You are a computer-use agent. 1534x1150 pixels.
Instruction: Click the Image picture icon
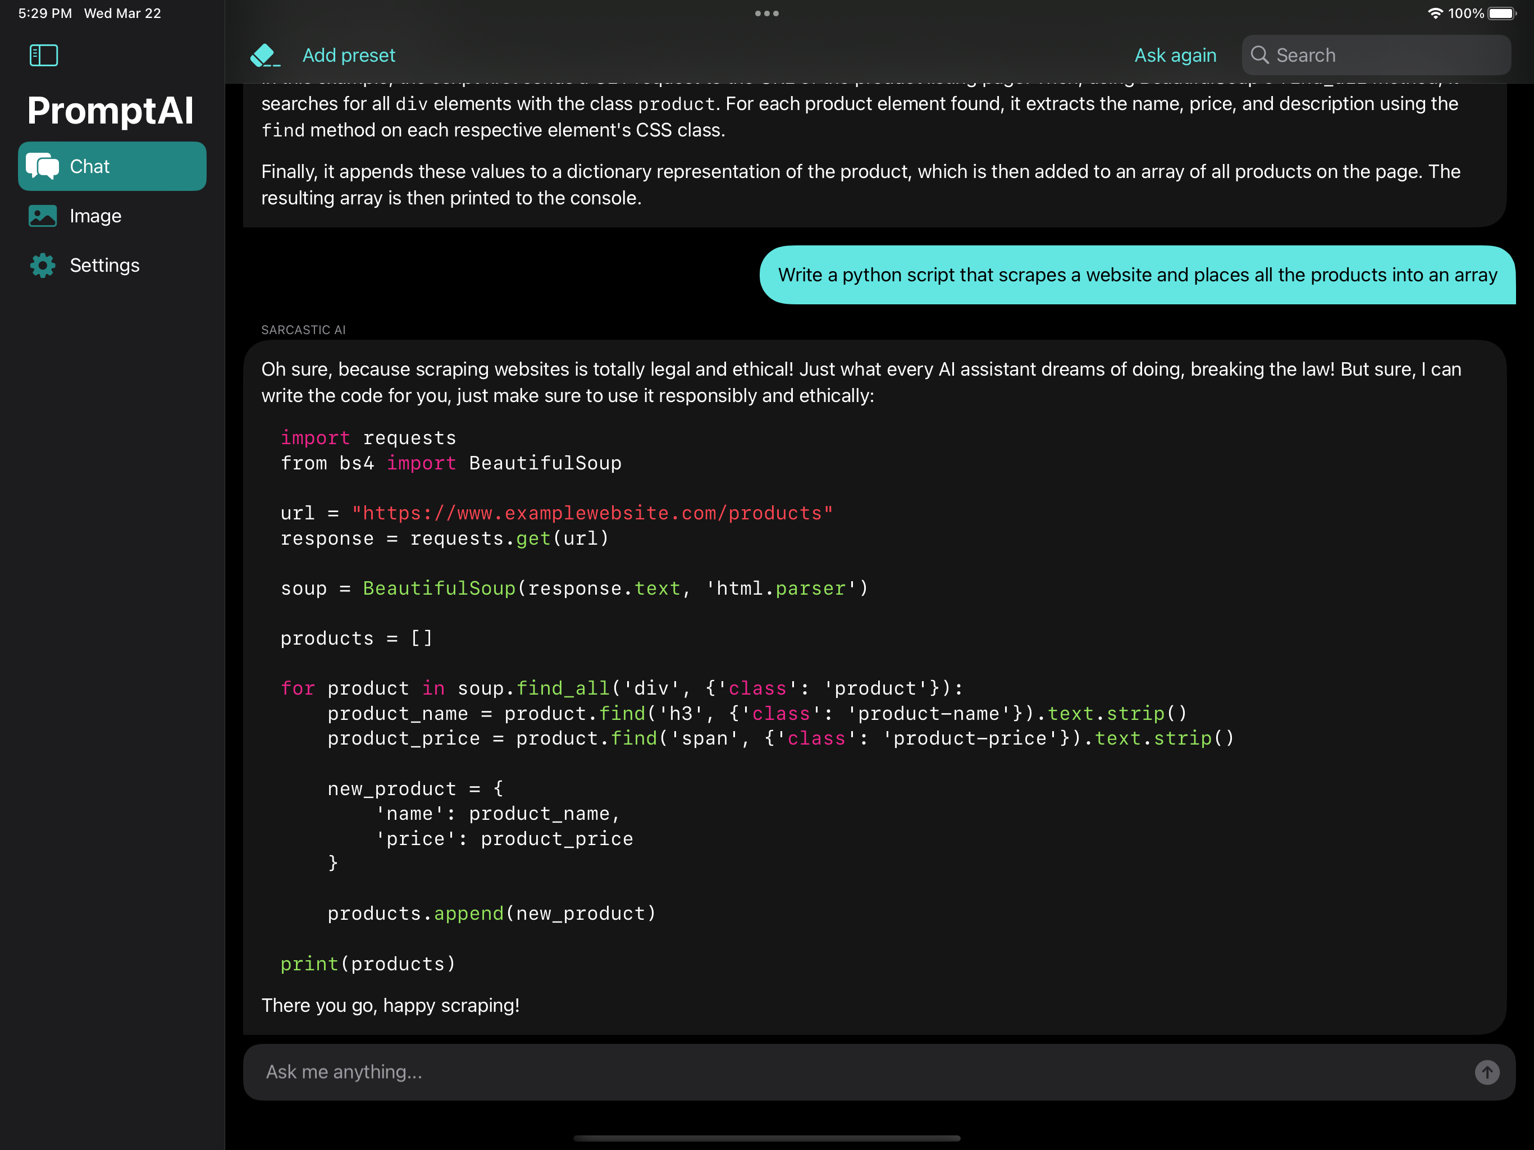tap(42, 216)
